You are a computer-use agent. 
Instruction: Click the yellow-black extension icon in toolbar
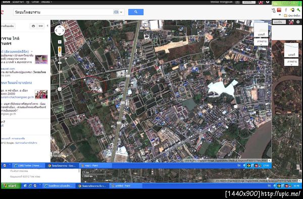pyautogui.click(x=292, y=10)
